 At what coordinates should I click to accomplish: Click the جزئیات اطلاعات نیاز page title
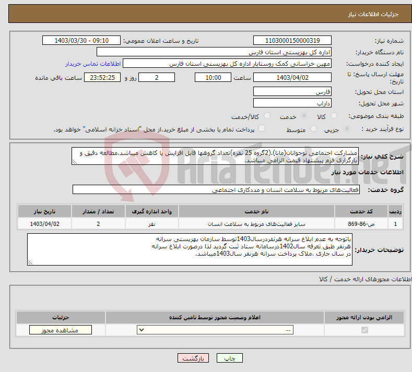(x=373, y=14)
